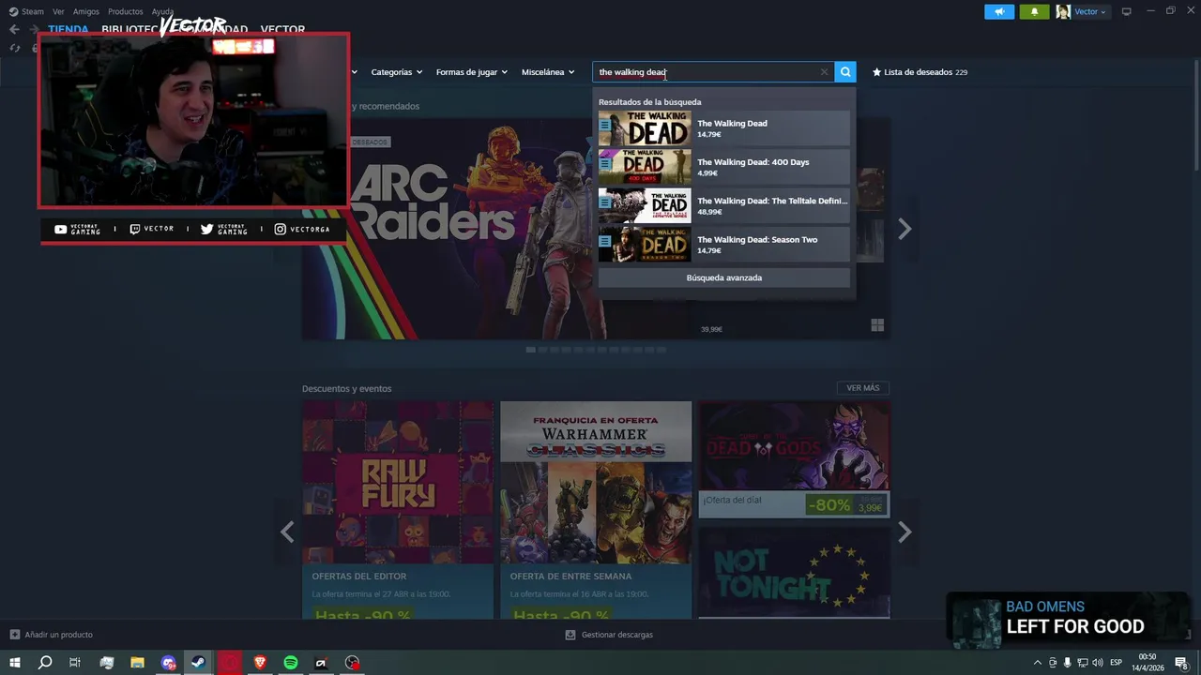Switch to the VECTOR profile tab
Screen dimensions: 1201x675
(x=282, y=30)
